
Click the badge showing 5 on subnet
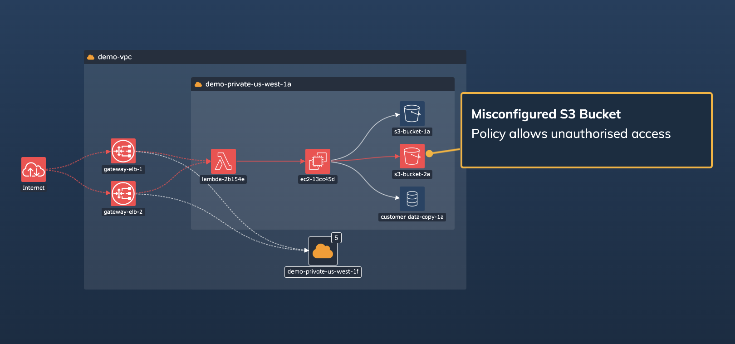tap(336, 238)
